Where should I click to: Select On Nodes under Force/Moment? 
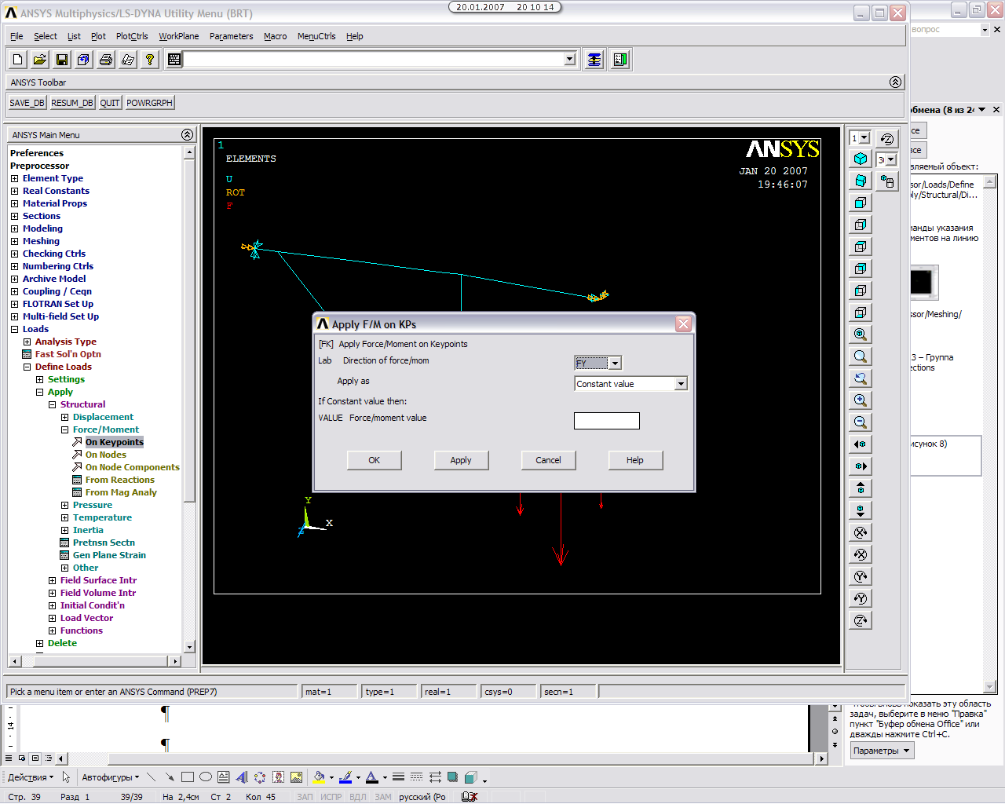(x=106, y=455)
